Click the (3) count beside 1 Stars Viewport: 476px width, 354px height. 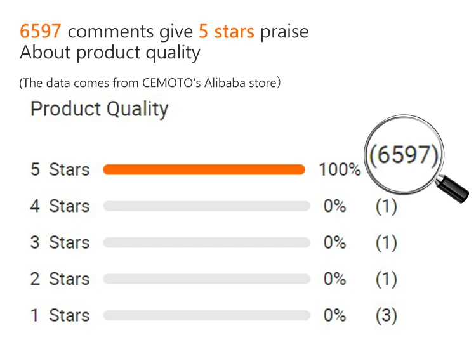point(386,315)
